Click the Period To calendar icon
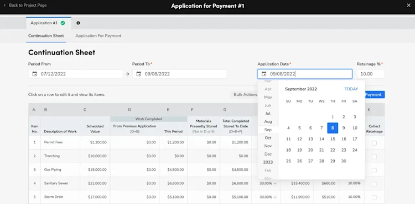 click(x=139, y=74)
